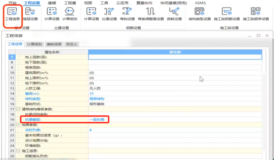Select the 筏形基础 value cell
Image resolution: width=274 pixels, height=160 pixels.
(175, 104)
